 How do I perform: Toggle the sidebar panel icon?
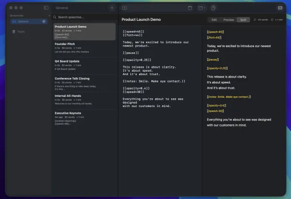click(46, 8)
